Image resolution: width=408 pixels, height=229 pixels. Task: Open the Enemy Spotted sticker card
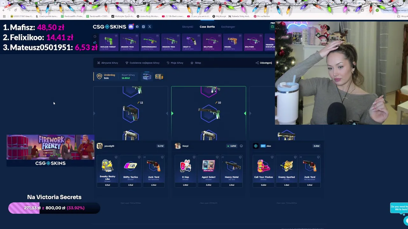[x=287, y=171]
